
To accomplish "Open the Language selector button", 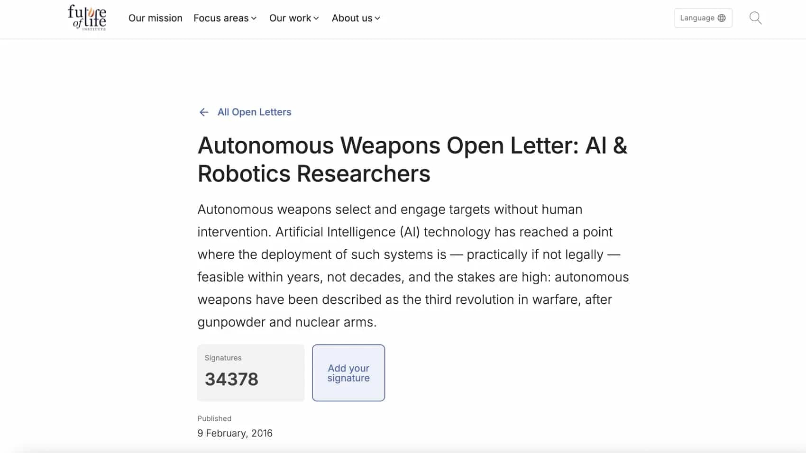I will pos(703,18).
